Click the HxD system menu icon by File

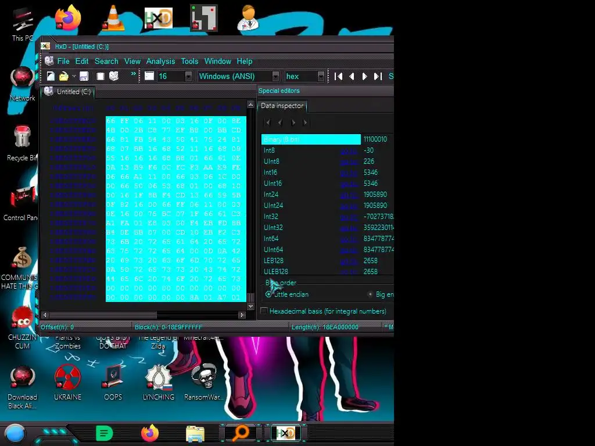pos(49,60)
